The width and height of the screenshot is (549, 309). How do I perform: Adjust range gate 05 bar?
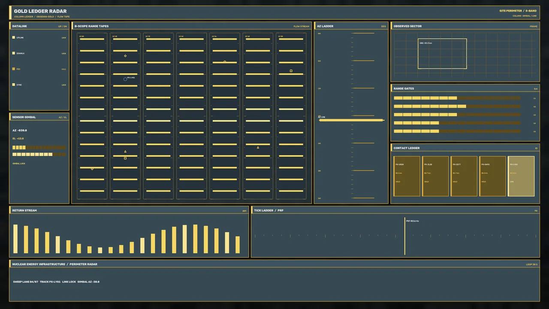[x=457, y=131]
